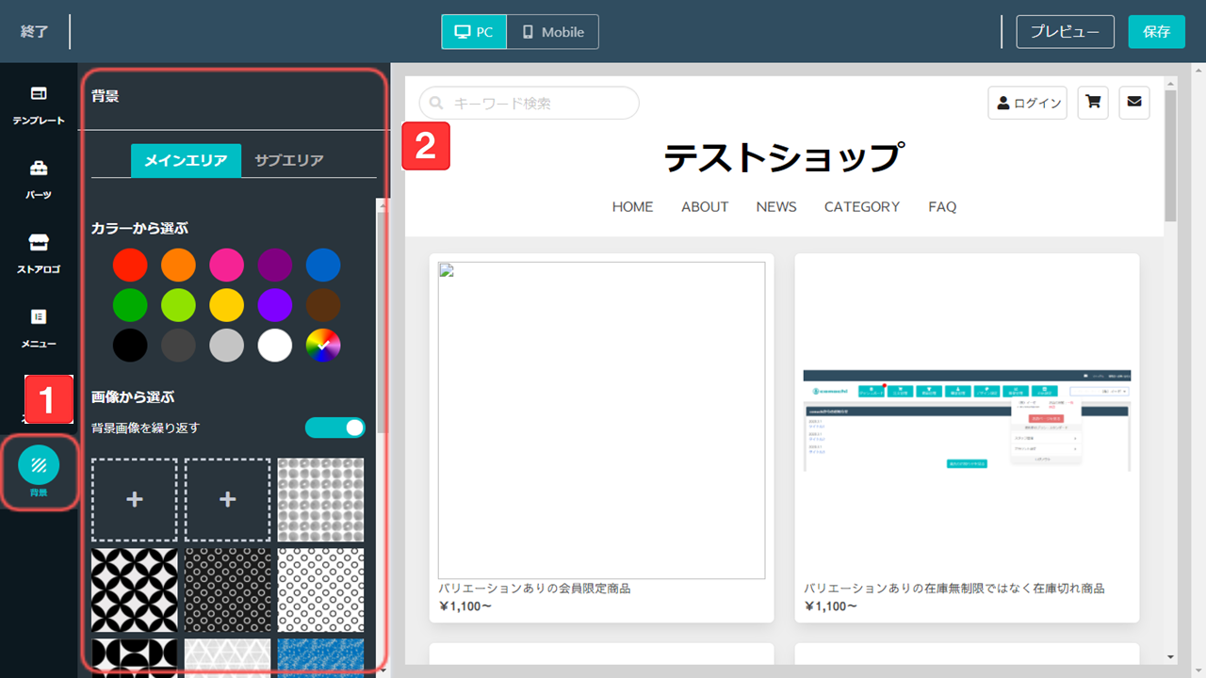Click the second add-image plus tile
The image size is (1206, 678).
(227, 500)
